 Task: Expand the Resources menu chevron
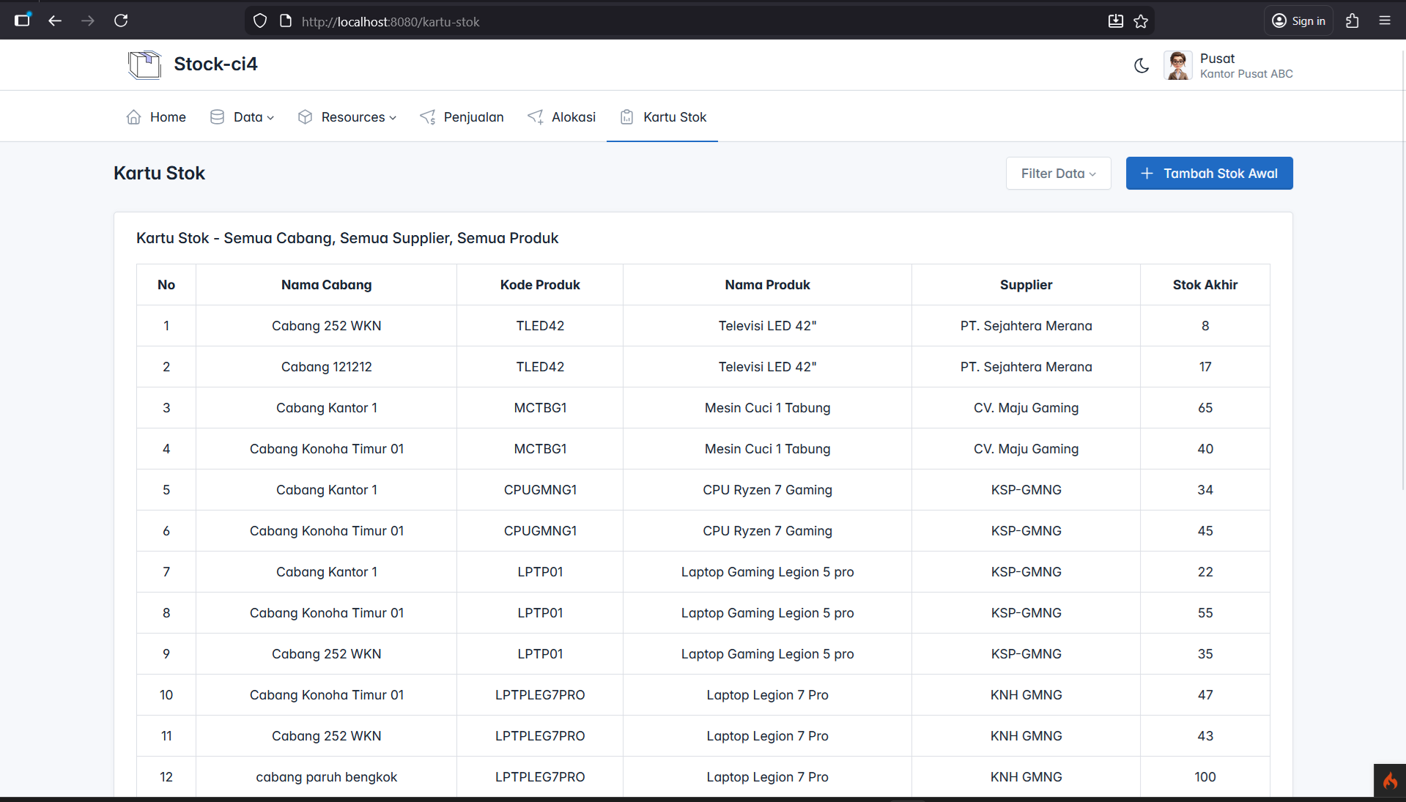pos(393,118)
